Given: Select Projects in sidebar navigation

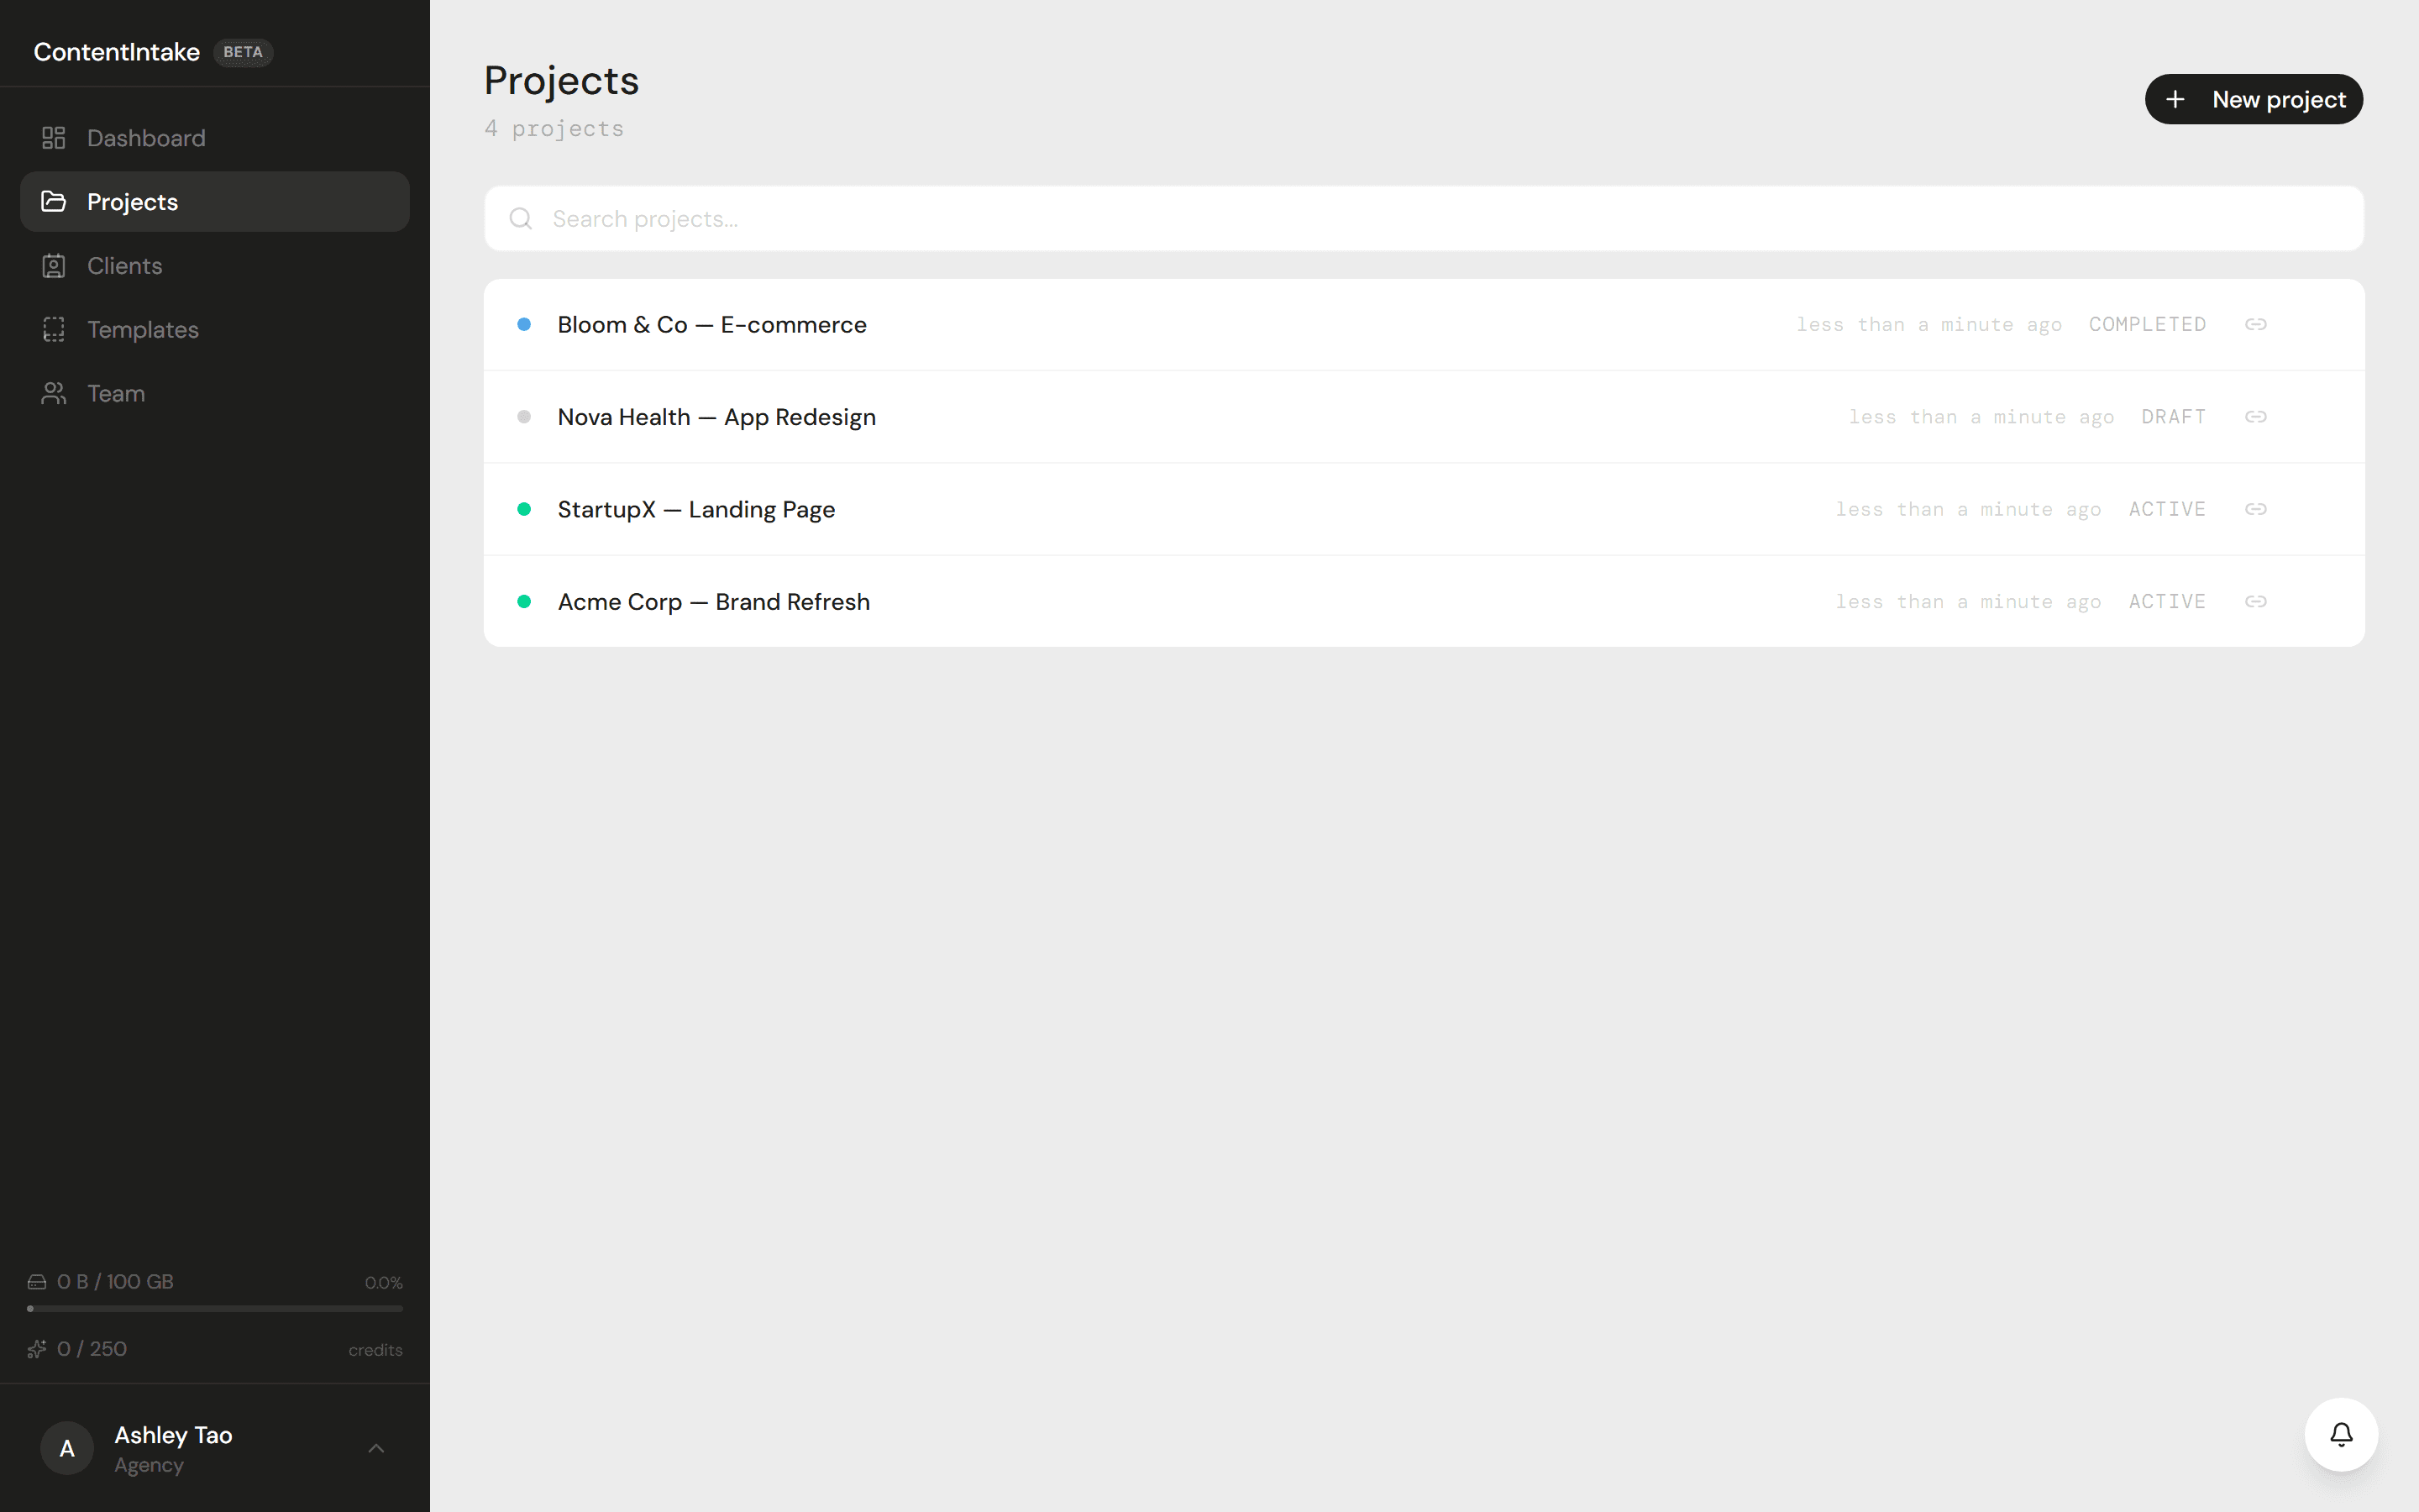Looking at the screenshot, I should pos(215,202).
